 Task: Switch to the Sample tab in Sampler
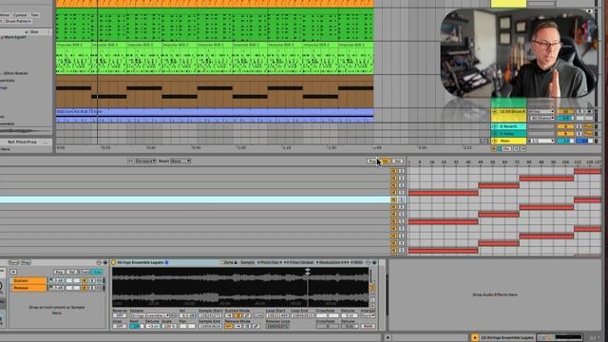tap(247, 262)
